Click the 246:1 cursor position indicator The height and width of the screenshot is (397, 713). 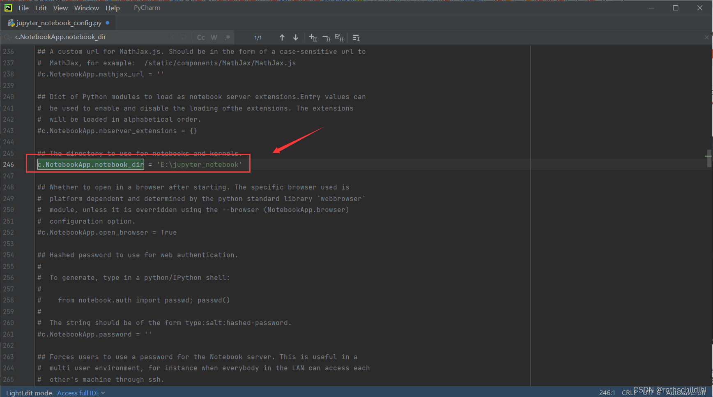[607, 393]
